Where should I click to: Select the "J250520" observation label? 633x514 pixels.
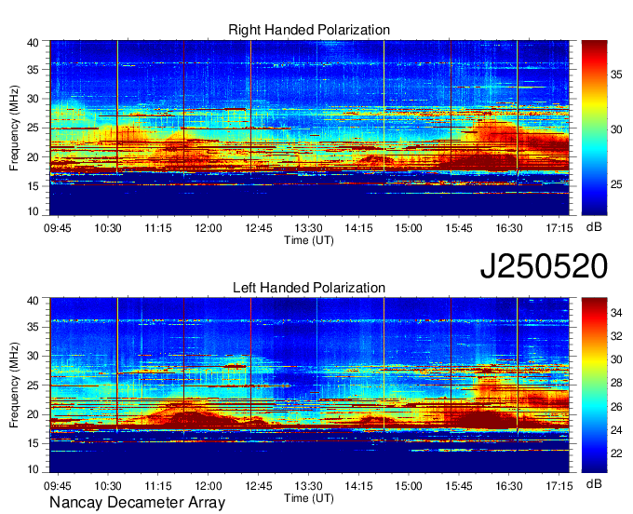click(x=544, y=266)
